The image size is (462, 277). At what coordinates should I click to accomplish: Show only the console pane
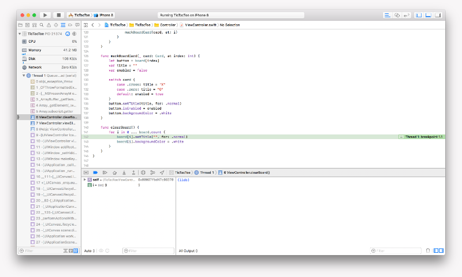pyautogui.click(x=441, y=251)
